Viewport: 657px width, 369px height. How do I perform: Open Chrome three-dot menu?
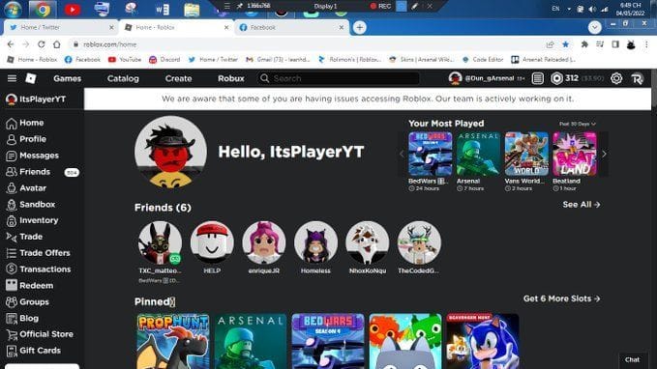coord(646,44)
